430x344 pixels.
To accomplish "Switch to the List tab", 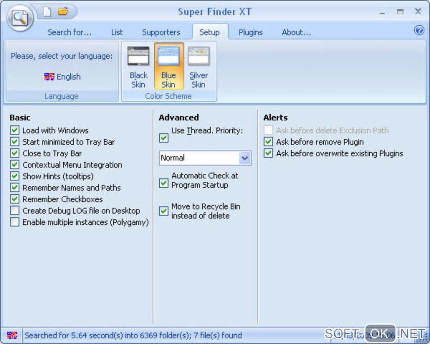I will pos(117,32).
